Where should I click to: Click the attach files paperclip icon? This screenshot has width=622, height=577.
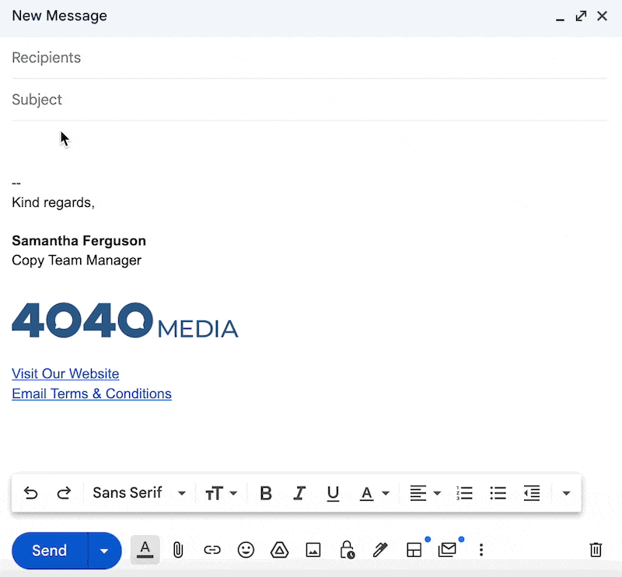(177, 551)
